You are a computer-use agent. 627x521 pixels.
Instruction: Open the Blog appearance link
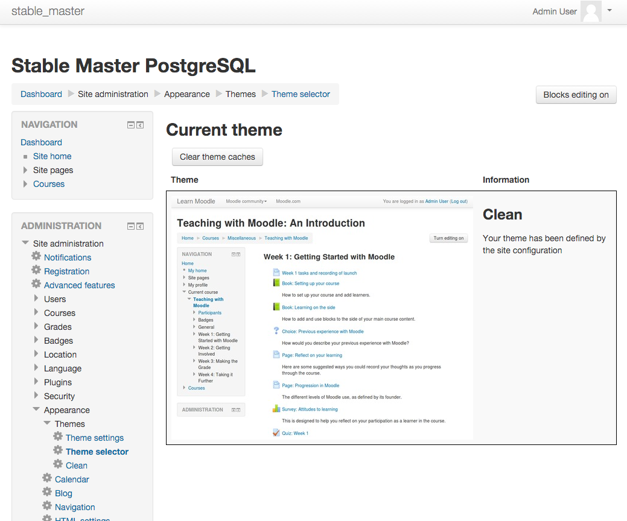pos(63,493)
